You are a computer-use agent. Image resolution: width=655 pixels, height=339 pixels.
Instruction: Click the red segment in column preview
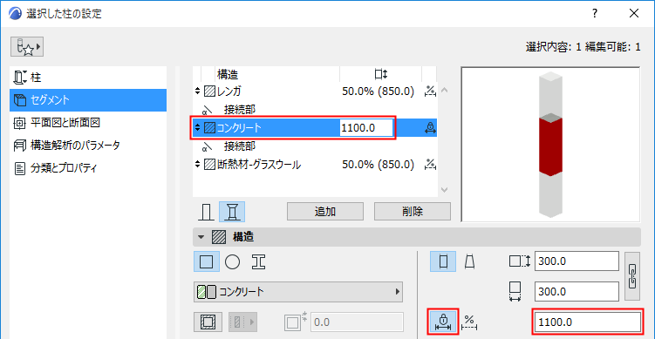pyautogui.click(x=550, y=146)
